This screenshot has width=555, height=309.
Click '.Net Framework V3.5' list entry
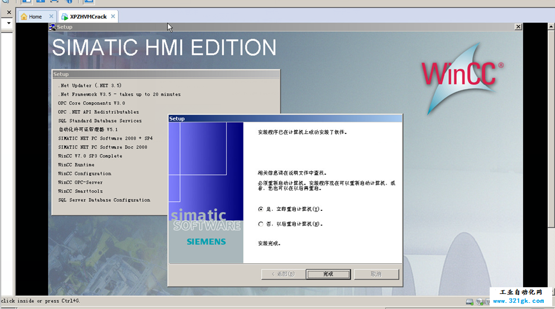pos(119,94)
